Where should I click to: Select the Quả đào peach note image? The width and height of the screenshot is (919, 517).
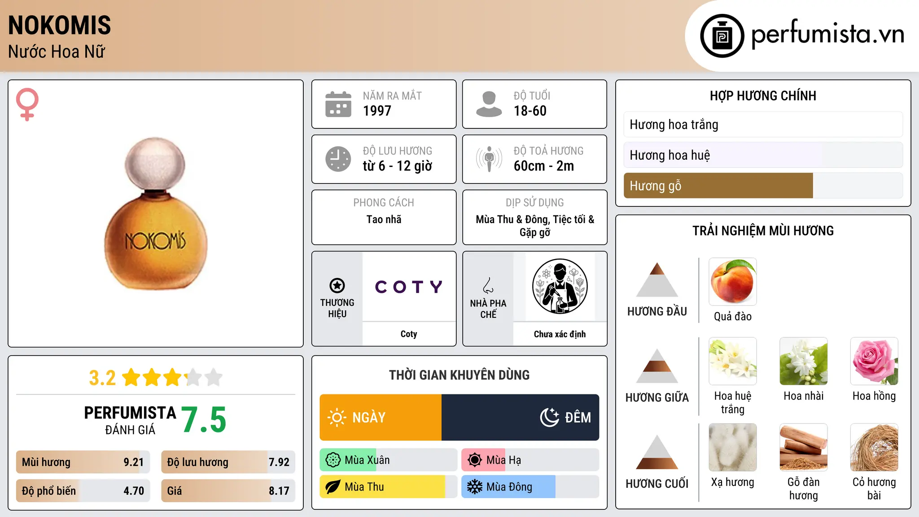(x=733, y=282)
